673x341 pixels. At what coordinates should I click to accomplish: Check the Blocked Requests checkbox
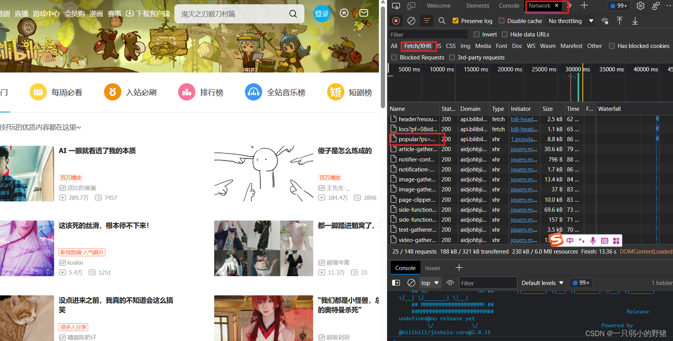pos(394,58)
